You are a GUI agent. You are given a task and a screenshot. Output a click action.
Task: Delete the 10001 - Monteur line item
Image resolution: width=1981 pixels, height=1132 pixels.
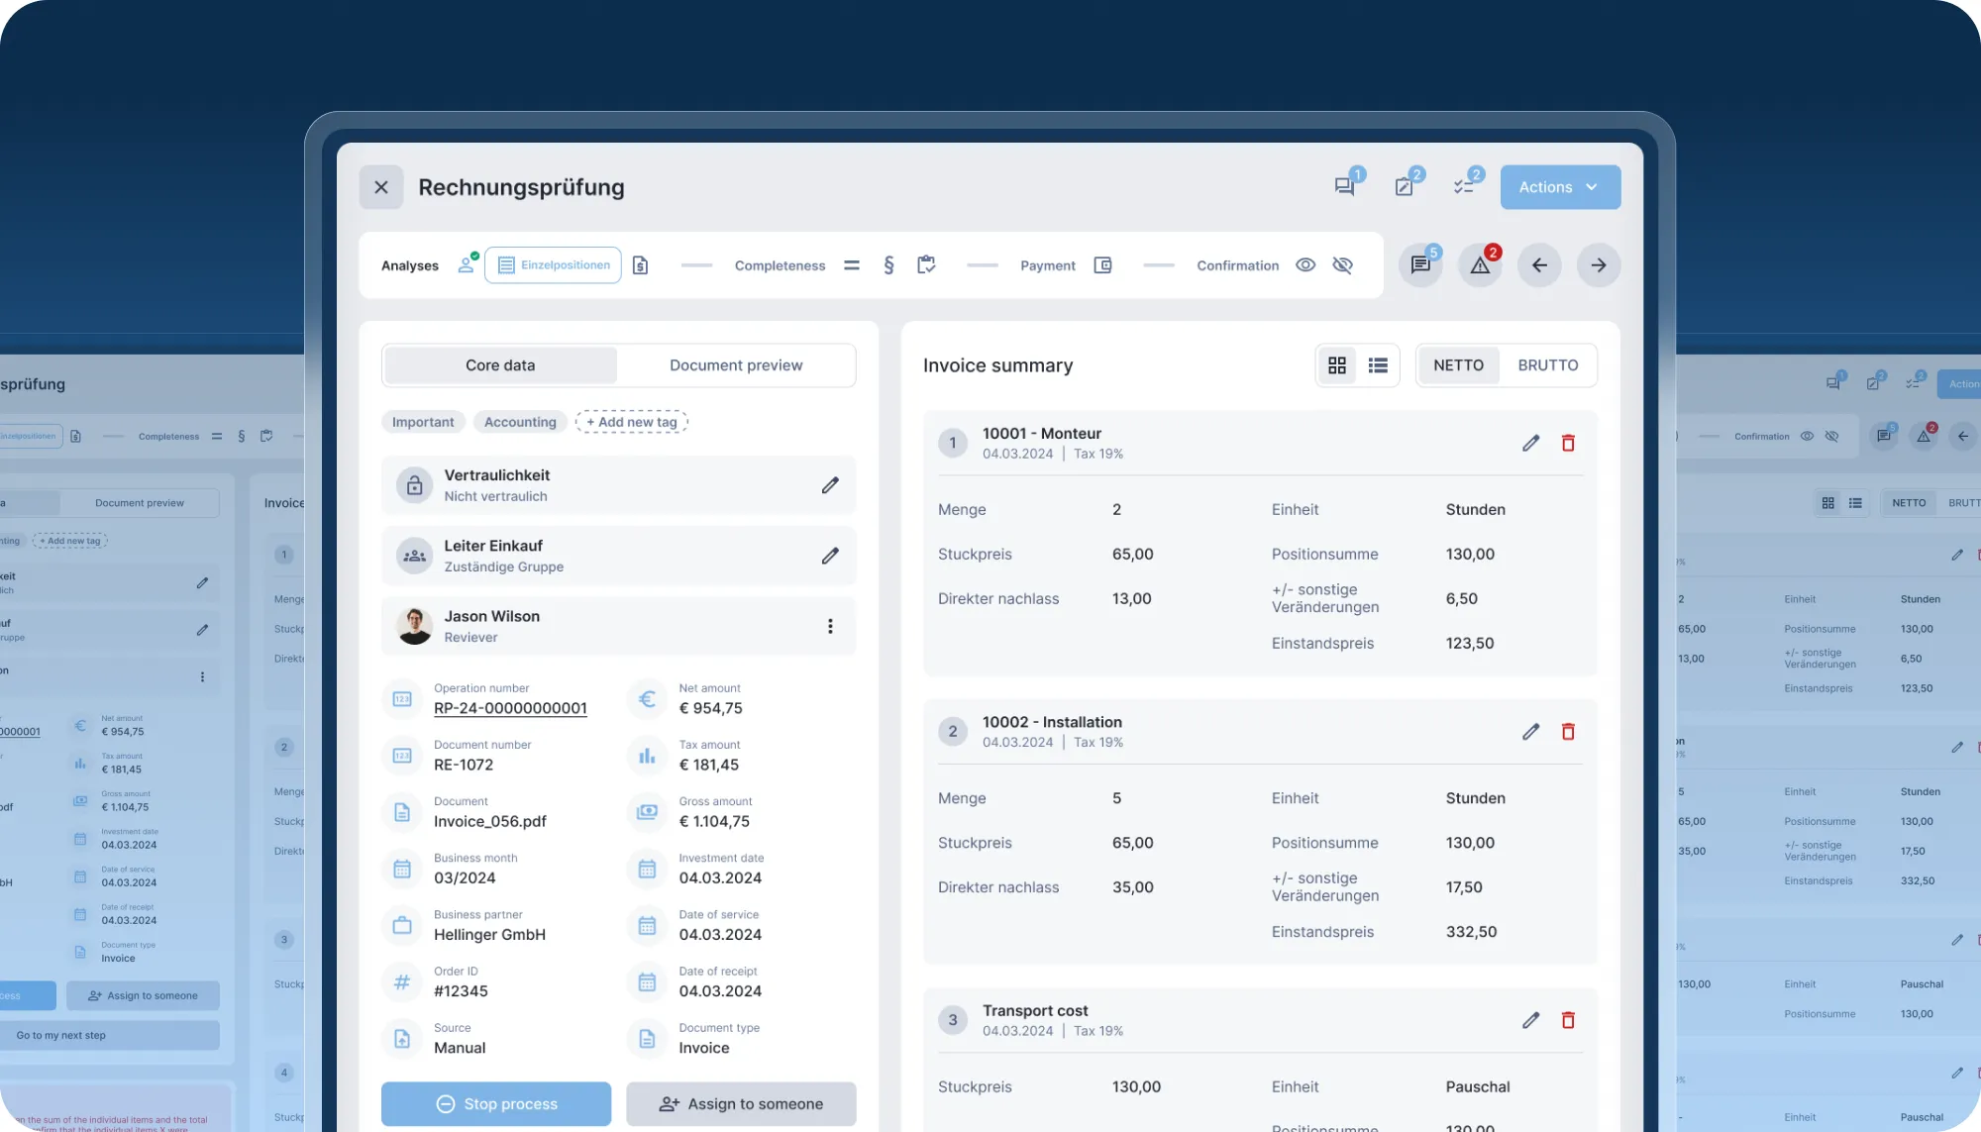point(1568,443)
